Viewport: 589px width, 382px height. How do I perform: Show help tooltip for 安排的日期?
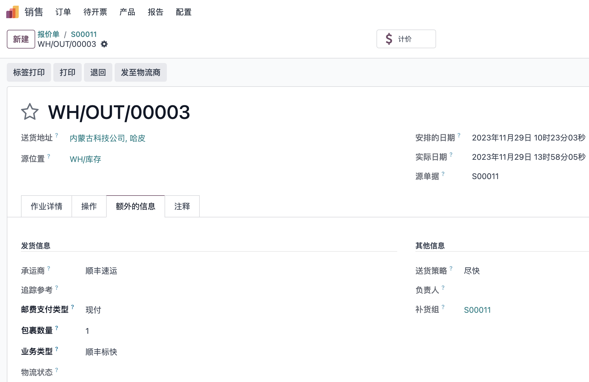click(459, 135)
